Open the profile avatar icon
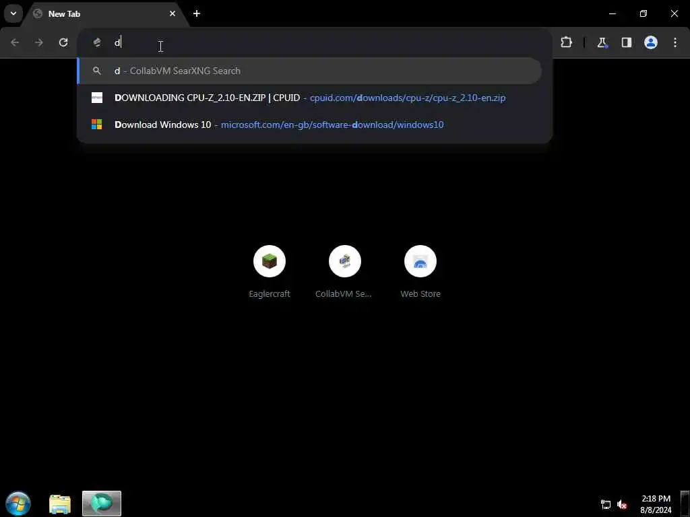Viewport: 690px width, 517px height. 651,42
